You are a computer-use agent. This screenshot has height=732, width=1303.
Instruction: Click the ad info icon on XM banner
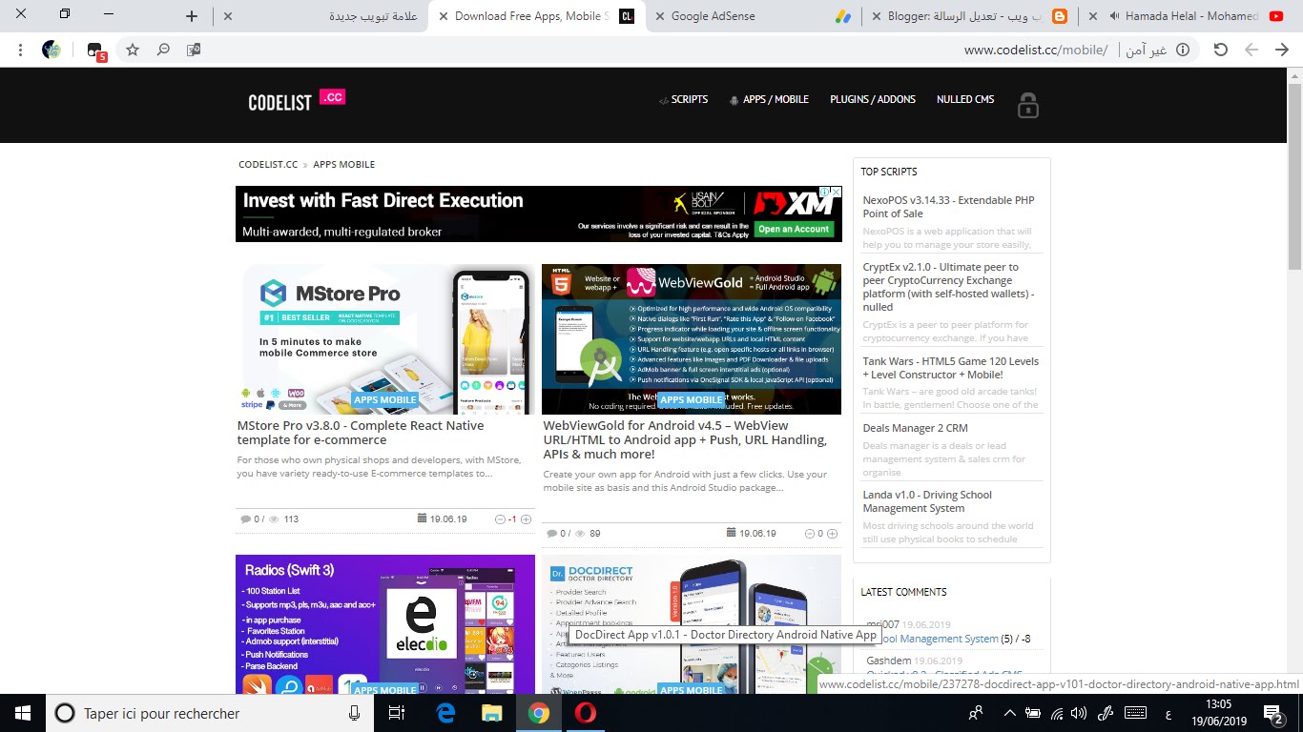(x=824, y=192)
